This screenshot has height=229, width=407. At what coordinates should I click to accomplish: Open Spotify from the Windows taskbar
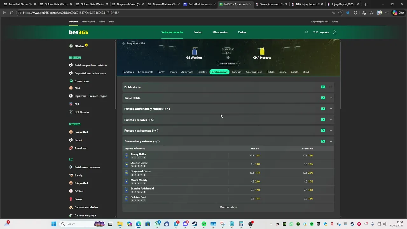point(204,224)
